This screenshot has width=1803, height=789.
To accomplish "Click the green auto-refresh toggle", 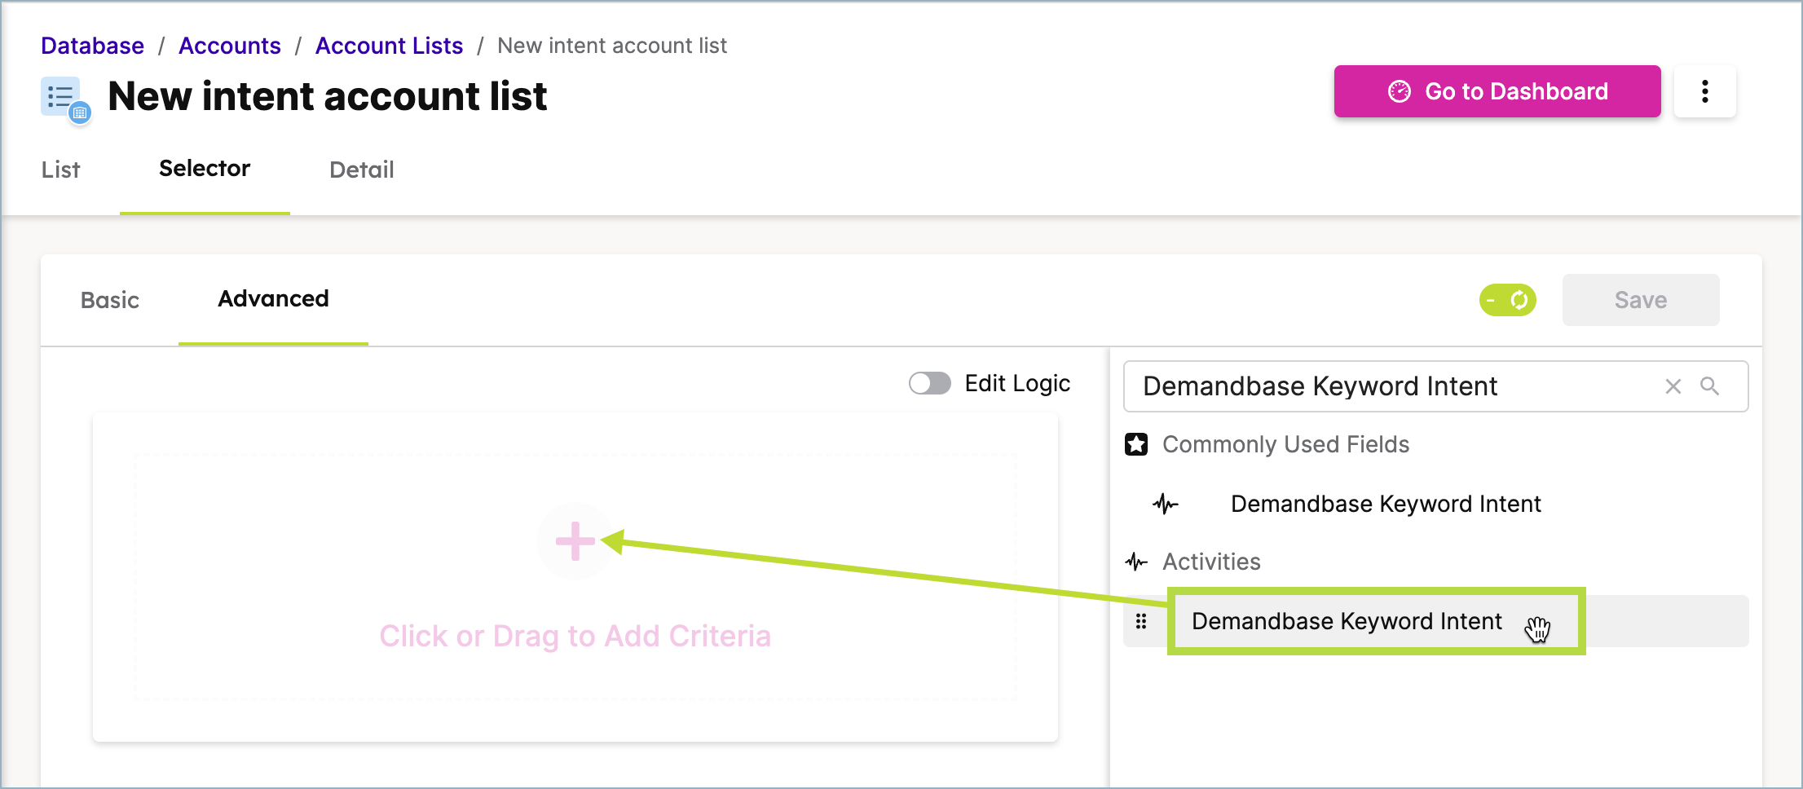I will point(1508,300).
